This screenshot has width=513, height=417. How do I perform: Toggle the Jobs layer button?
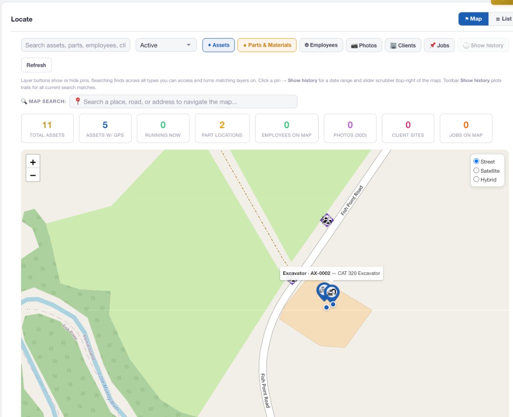439,45
